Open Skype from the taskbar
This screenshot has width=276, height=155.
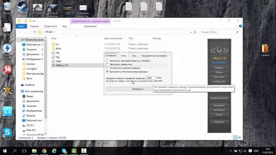tap(64, 151)
